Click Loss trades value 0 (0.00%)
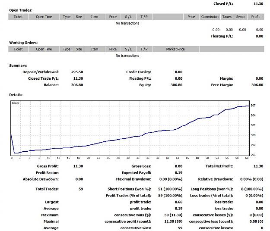270x231 pixels. point(254,196)
